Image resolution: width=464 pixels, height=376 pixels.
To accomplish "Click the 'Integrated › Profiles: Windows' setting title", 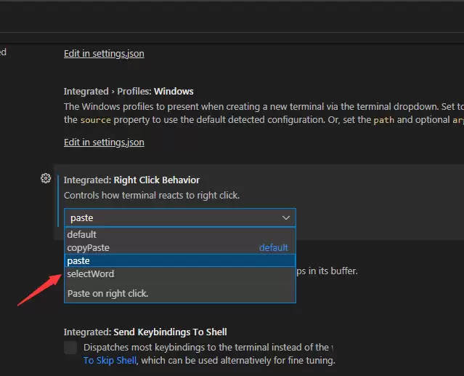I will click(129, 92).
